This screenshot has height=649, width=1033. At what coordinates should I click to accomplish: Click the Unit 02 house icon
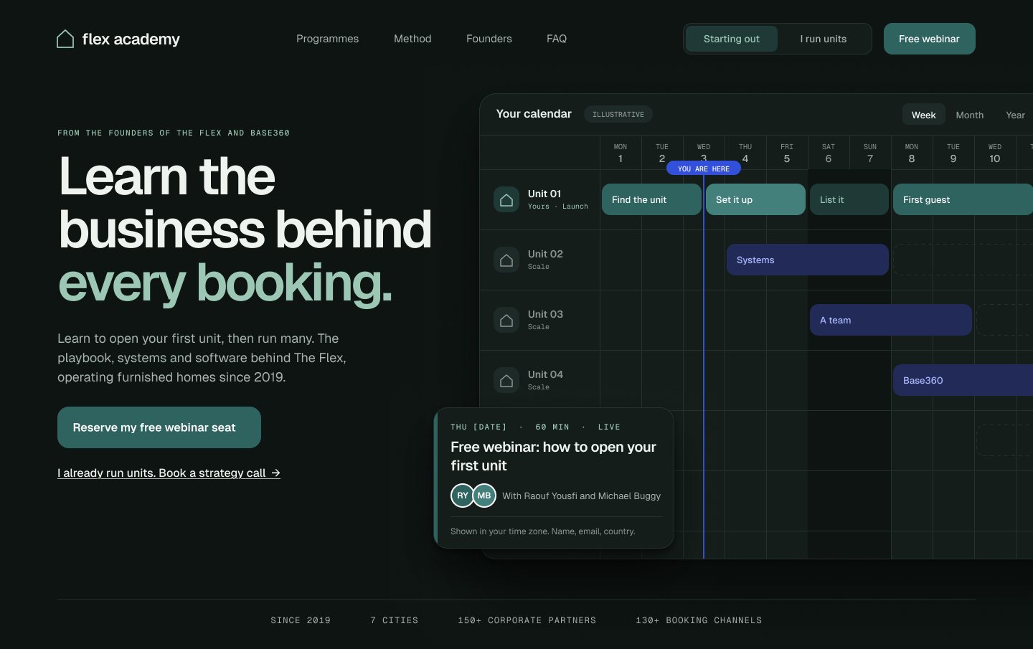click(x=506, y=260)
